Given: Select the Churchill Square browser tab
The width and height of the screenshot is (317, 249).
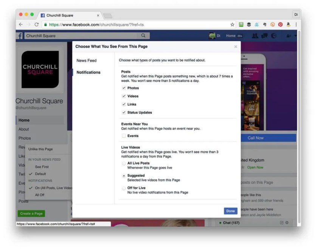Looking at the screenshot, I should tap(70, 16).
